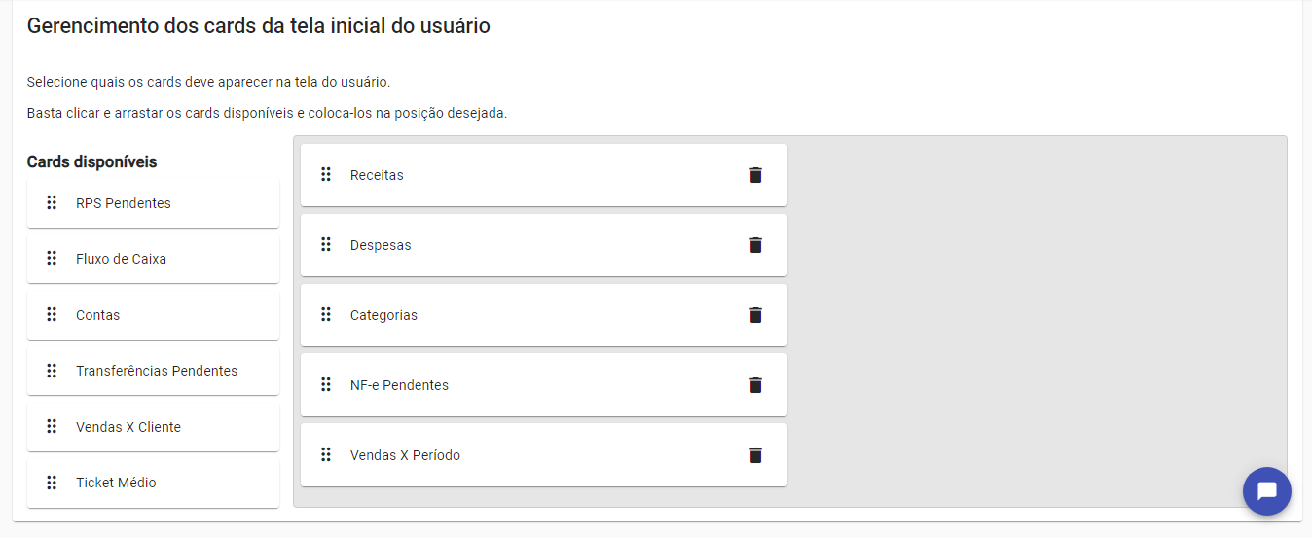Click drag handle of Vendas X Período
This screenshot has height=538, width=1312.
click(x=326, y=455)
